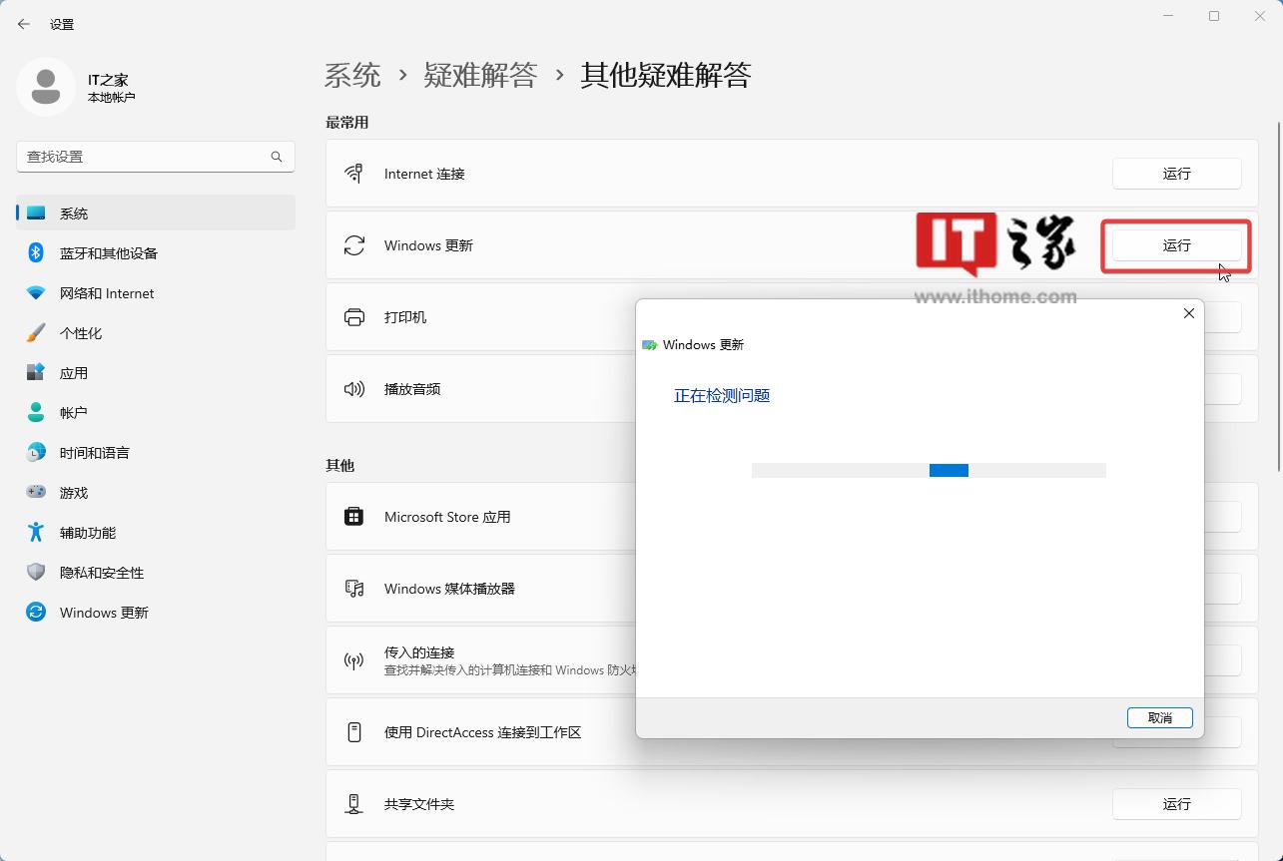Click the 辅助功能 accessibility icon
This screenshot has width=1283, height=861.
pos(36,533)
